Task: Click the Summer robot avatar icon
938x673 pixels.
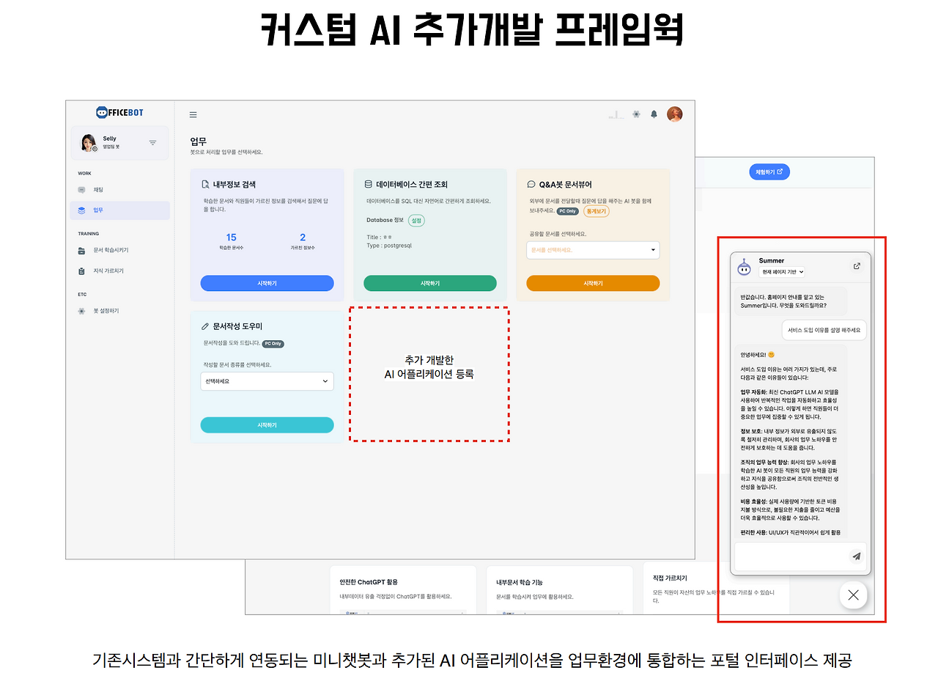Action: click(744, 267)
